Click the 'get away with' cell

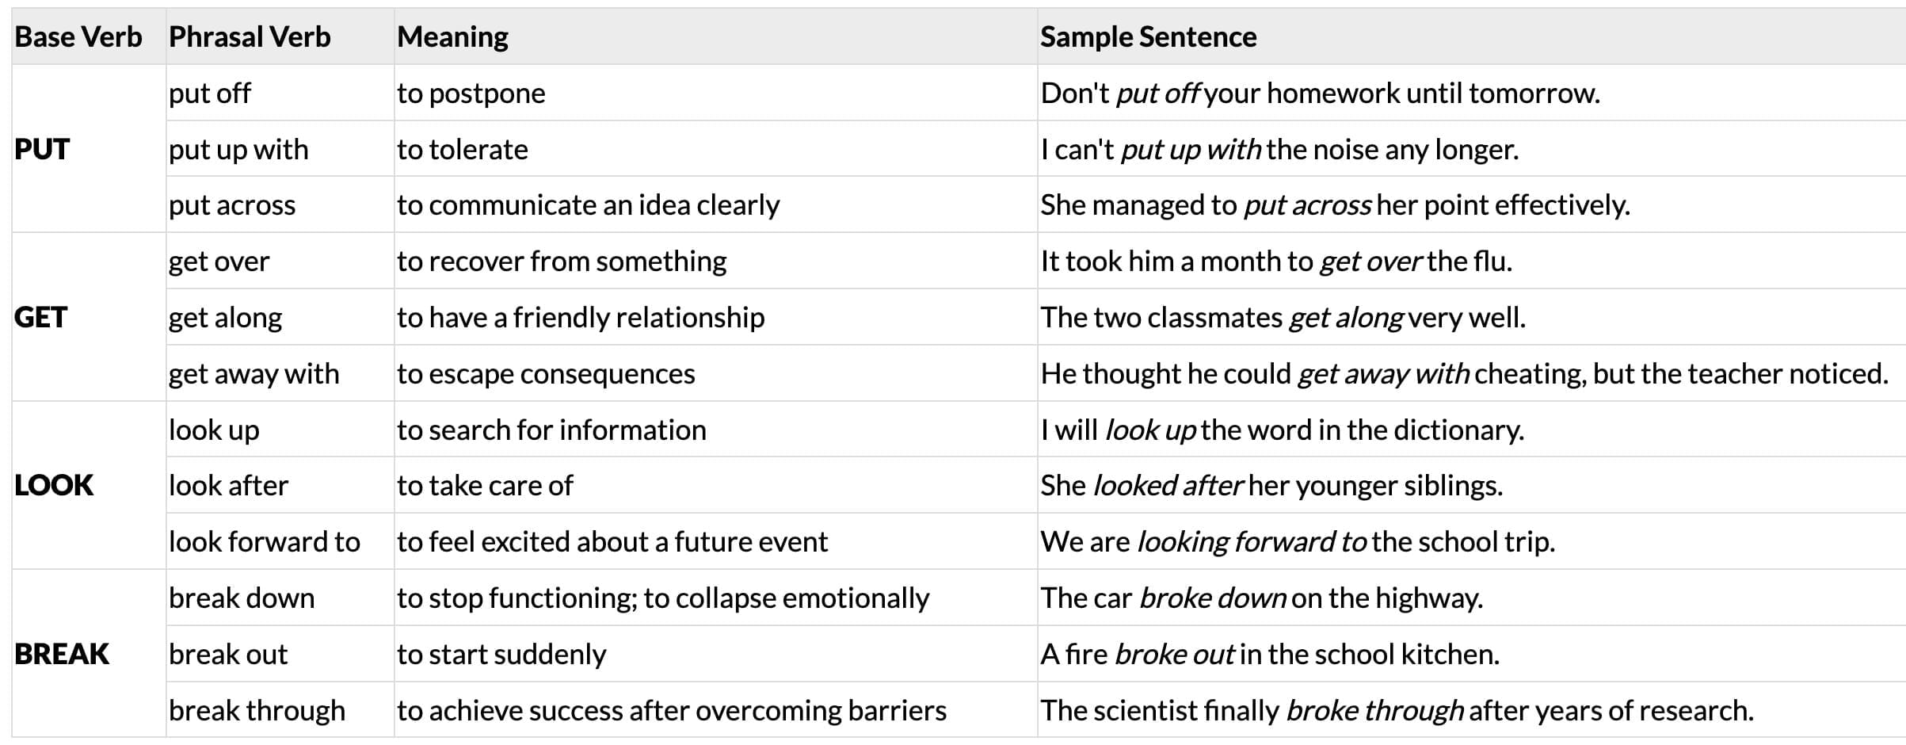(253, 374)
